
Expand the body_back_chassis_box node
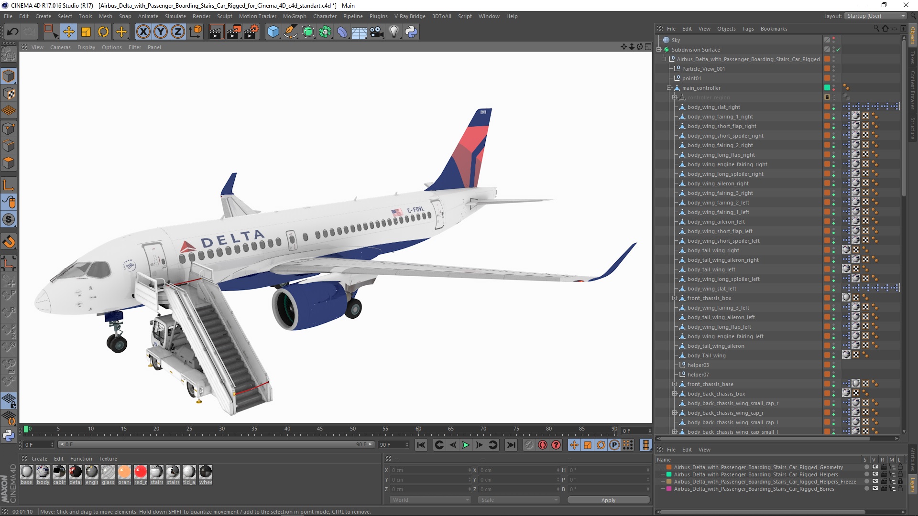click(675, 394)
